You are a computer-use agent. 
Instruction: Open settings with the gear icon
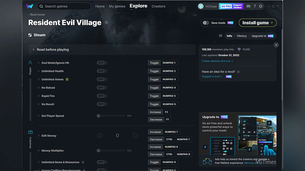(x=261, y=6)
